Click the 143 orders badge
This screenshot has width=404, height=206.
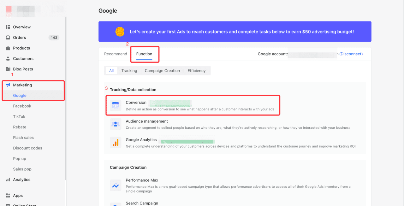click(x=54, y=38)
